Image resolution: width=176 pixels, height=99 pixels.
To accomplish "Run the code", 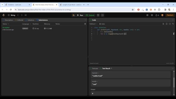I will (80, 15).
